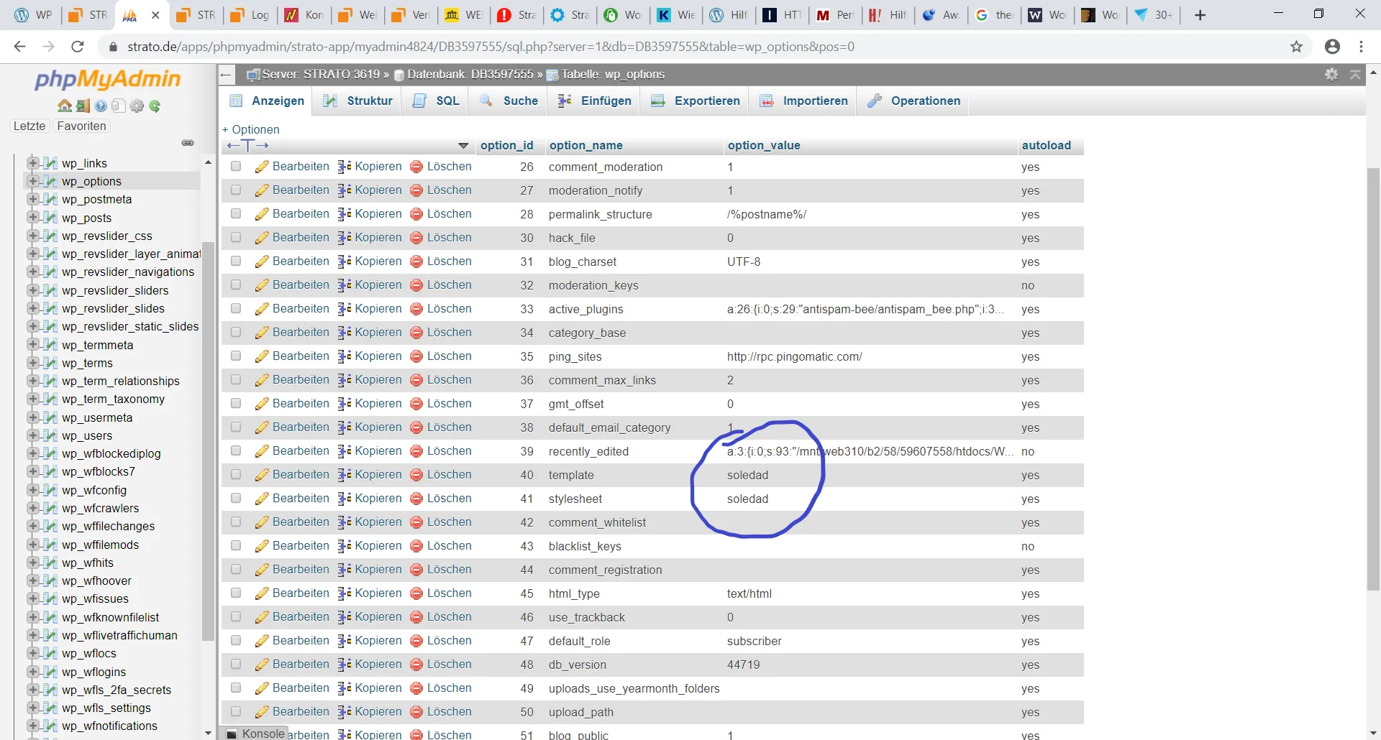Image resolution: width=1381 pixels, height=740 pixels.
Task: Open navigation panel settings gear icon
Action: coord(137,106)
